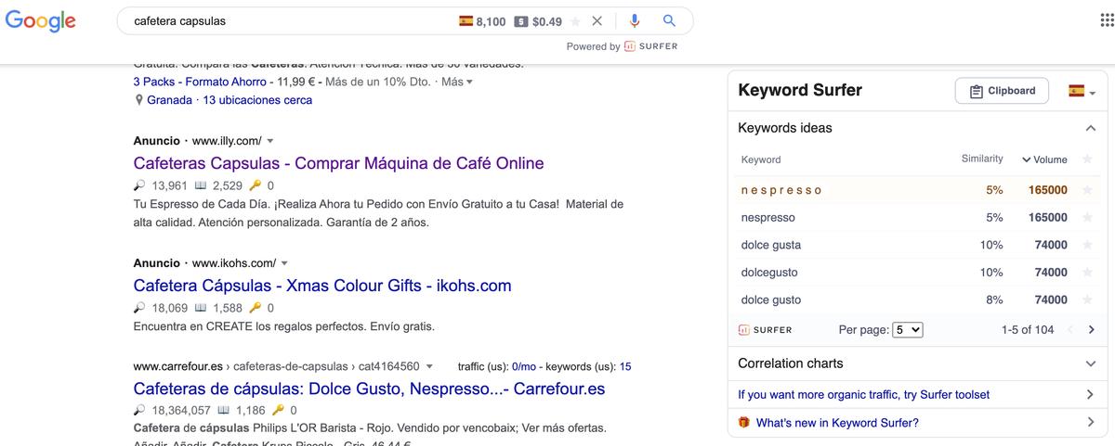Viewport: 1115px width, 446px height.
Task: Copy keywords with Clipboard button
Action: pyautogui.click(x=1002, y=91)
